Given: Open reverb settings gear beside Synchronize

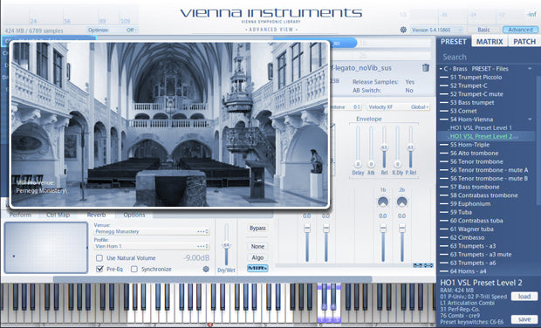Looking at the screenshot, I should coord(206,269).
